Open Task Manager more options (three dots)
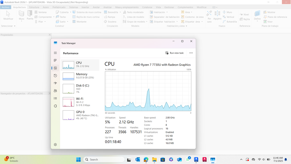This screenshot has height=164, width=291. coord(191,53)
